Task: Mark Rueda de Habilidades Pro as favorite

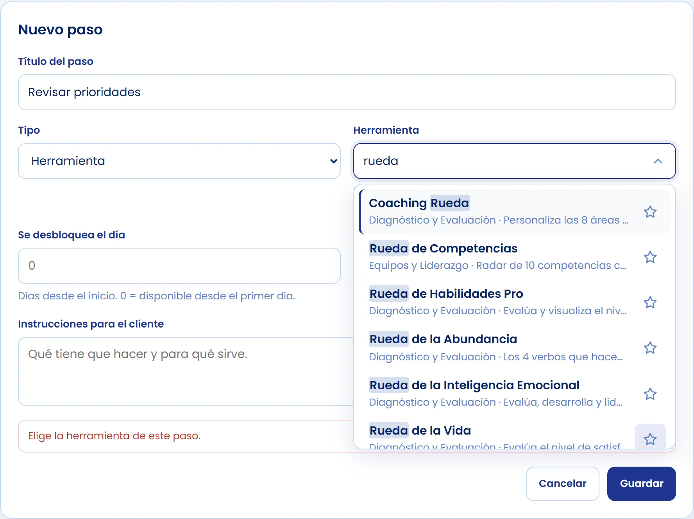Action: tap(650, 302)
